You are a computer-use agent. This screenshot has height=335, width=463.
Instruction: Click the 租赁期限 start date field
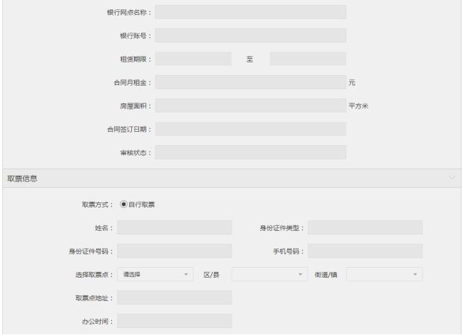pos(194,59)
